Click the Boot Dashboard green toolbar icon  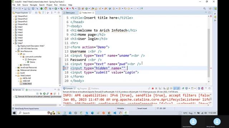[42, 9]
